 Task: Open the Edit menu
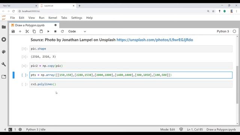(x=22, y=18)
